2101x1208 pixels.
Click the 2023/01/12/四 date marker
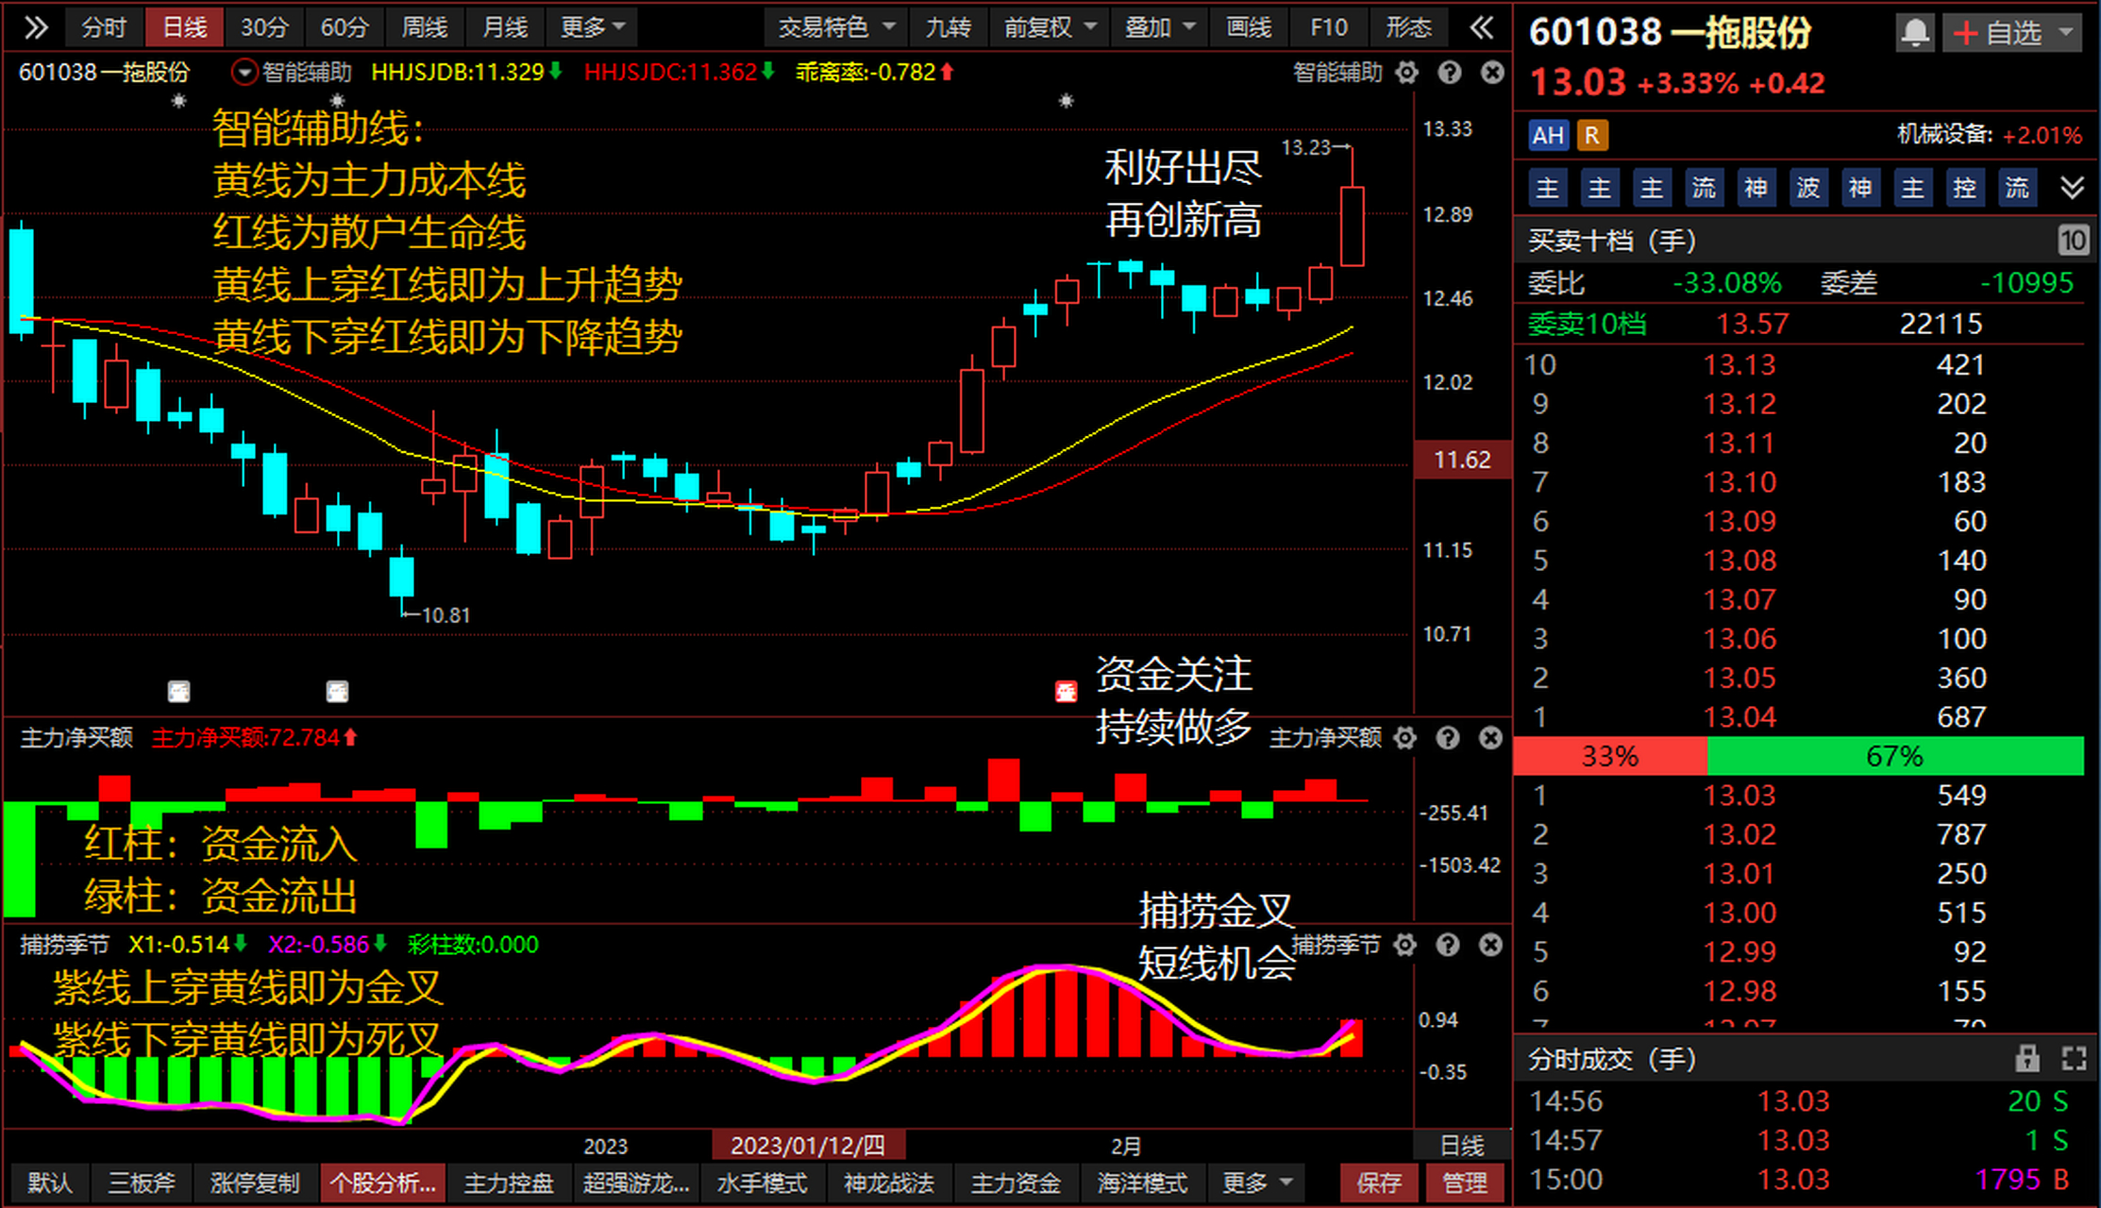tap(808, 1146)
